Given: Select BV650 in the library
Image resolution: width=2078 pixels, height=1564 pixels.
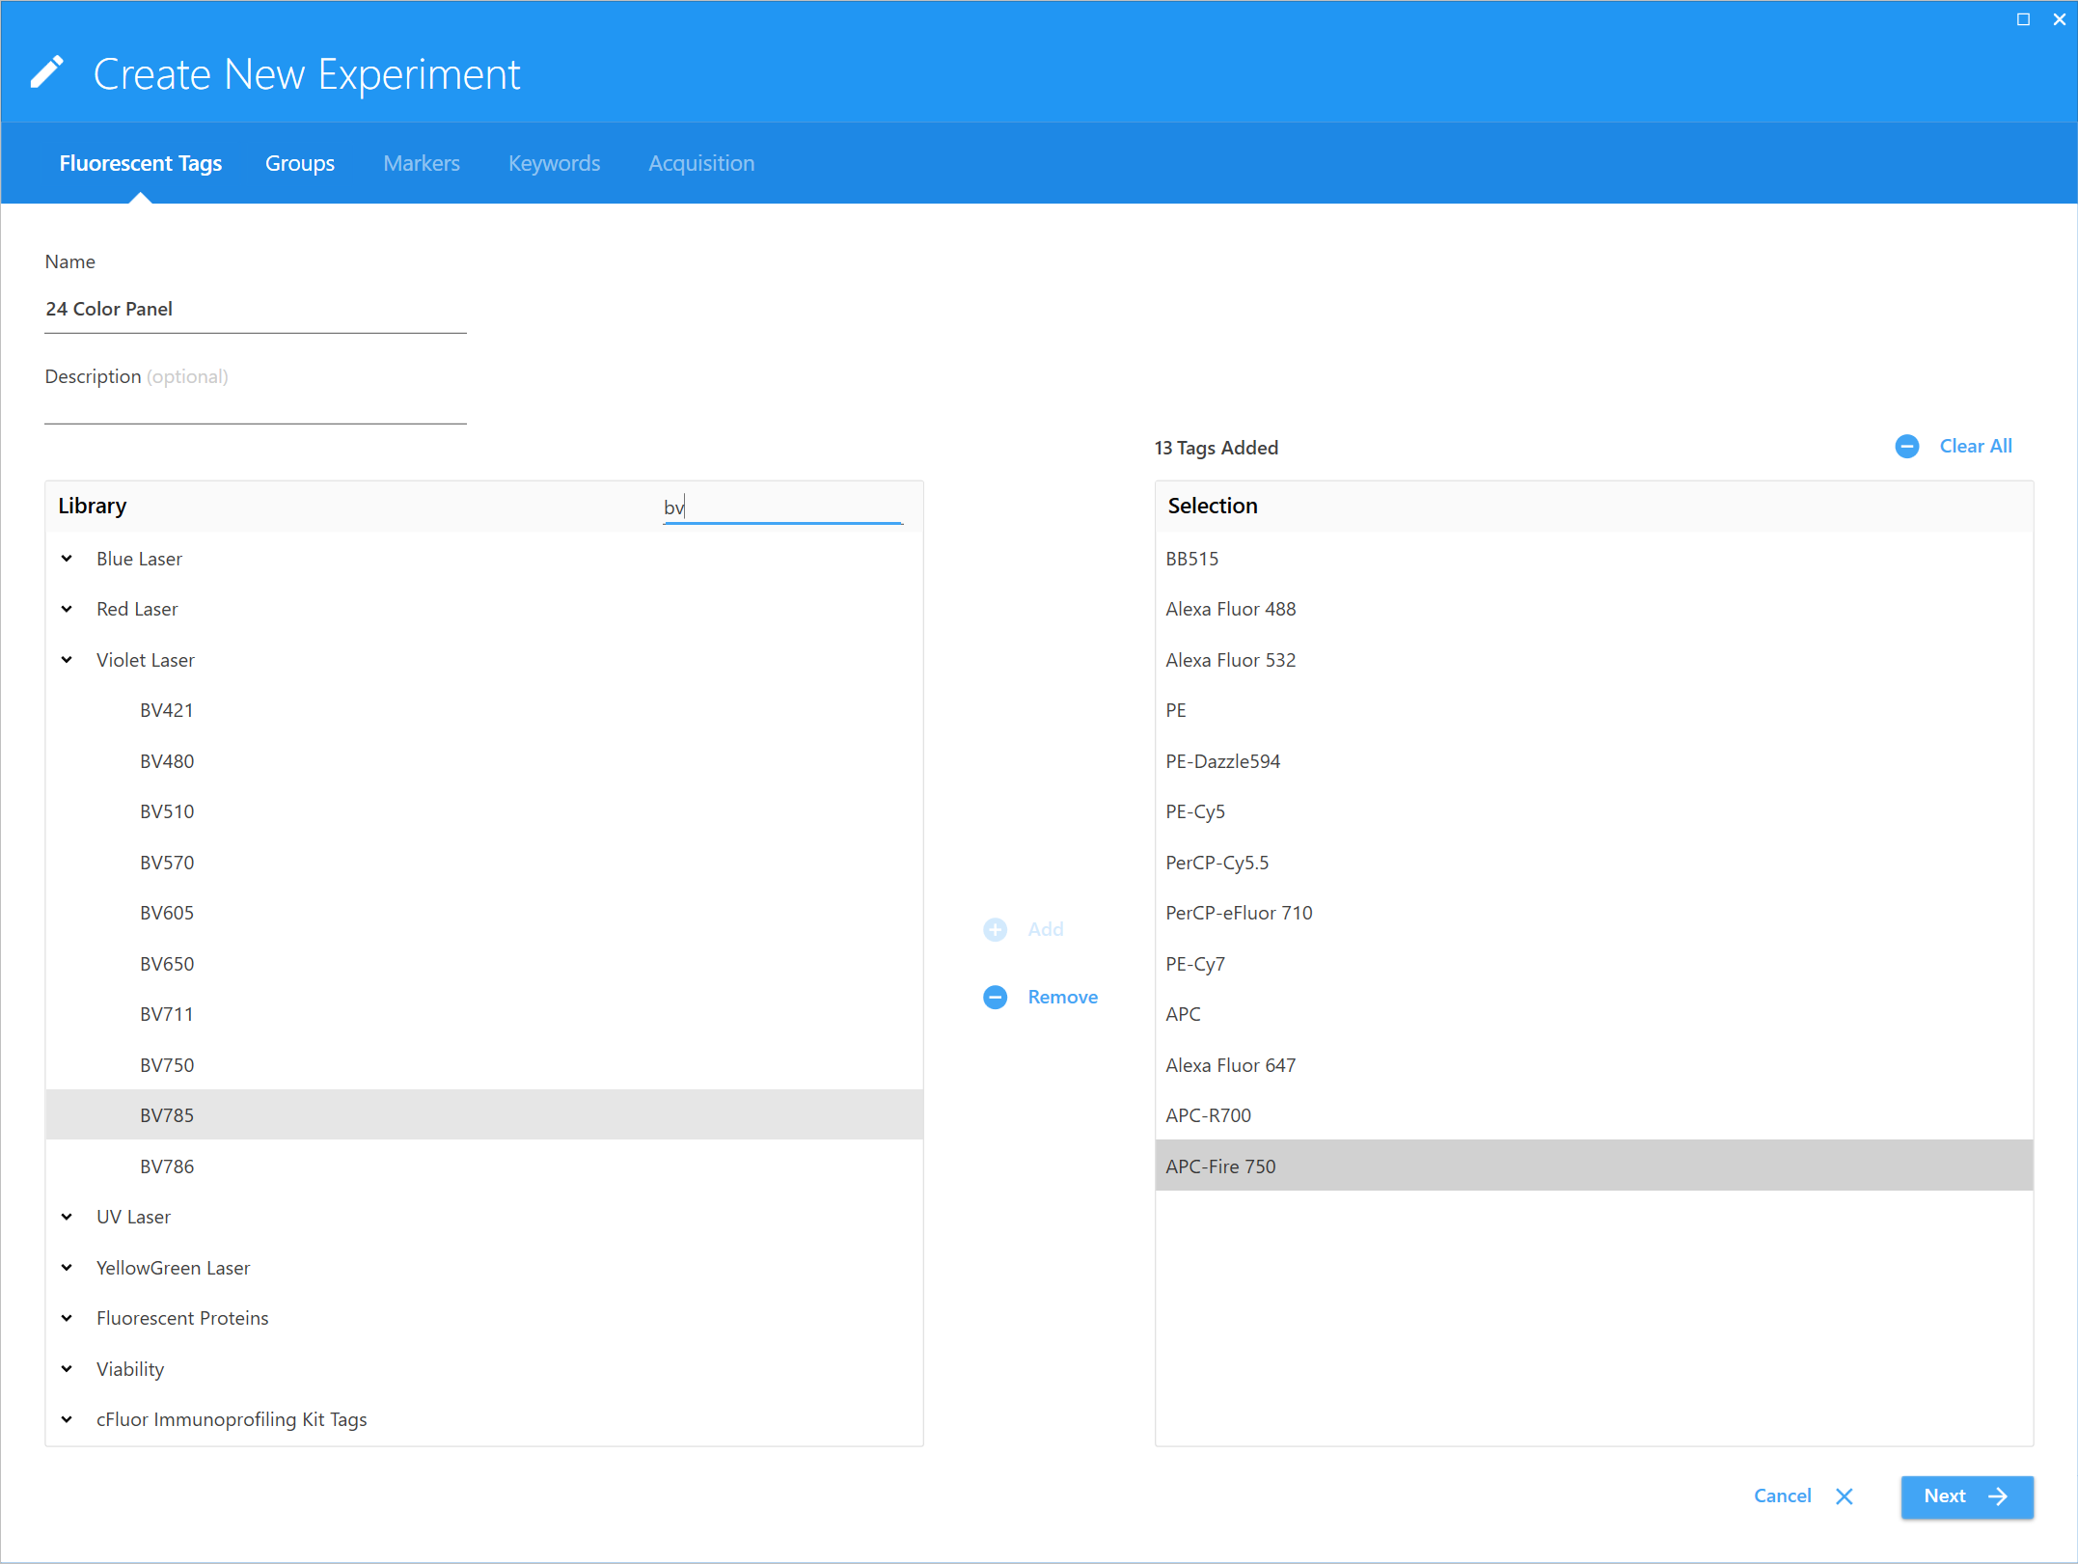Looking at the screenshot, I should 484,964.
